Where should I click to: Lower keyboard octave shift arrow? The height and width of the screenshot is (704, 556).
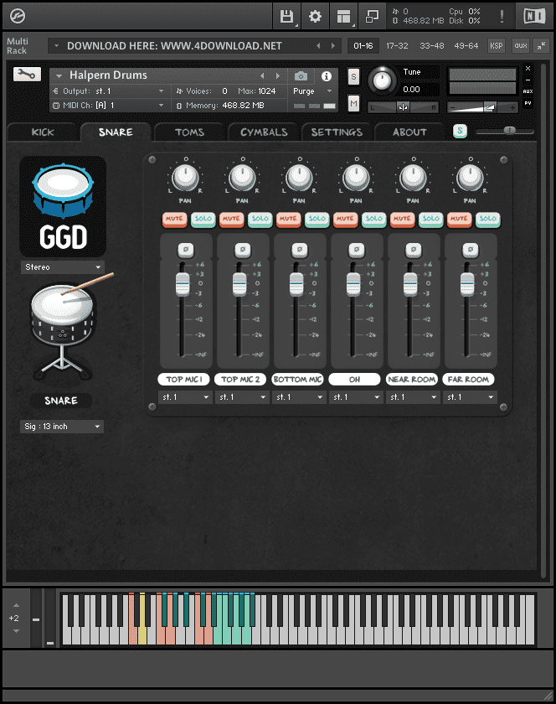click(16, 631)
